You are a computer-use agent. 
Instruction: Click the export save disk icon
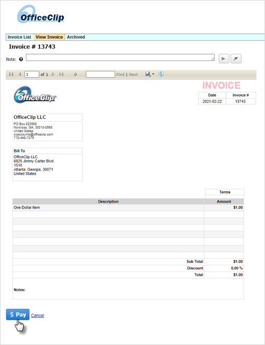pos(148,74)
